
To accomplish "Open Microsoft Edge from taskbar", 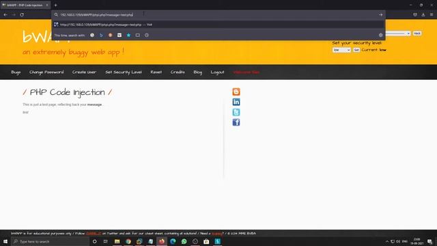I will coord(173,241).
